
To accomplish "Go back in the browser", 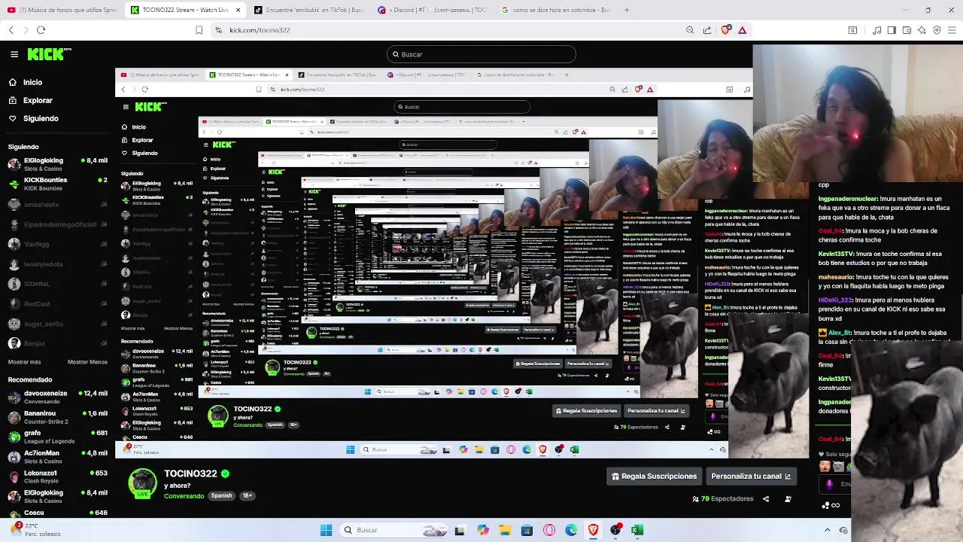I will (11, 30).
